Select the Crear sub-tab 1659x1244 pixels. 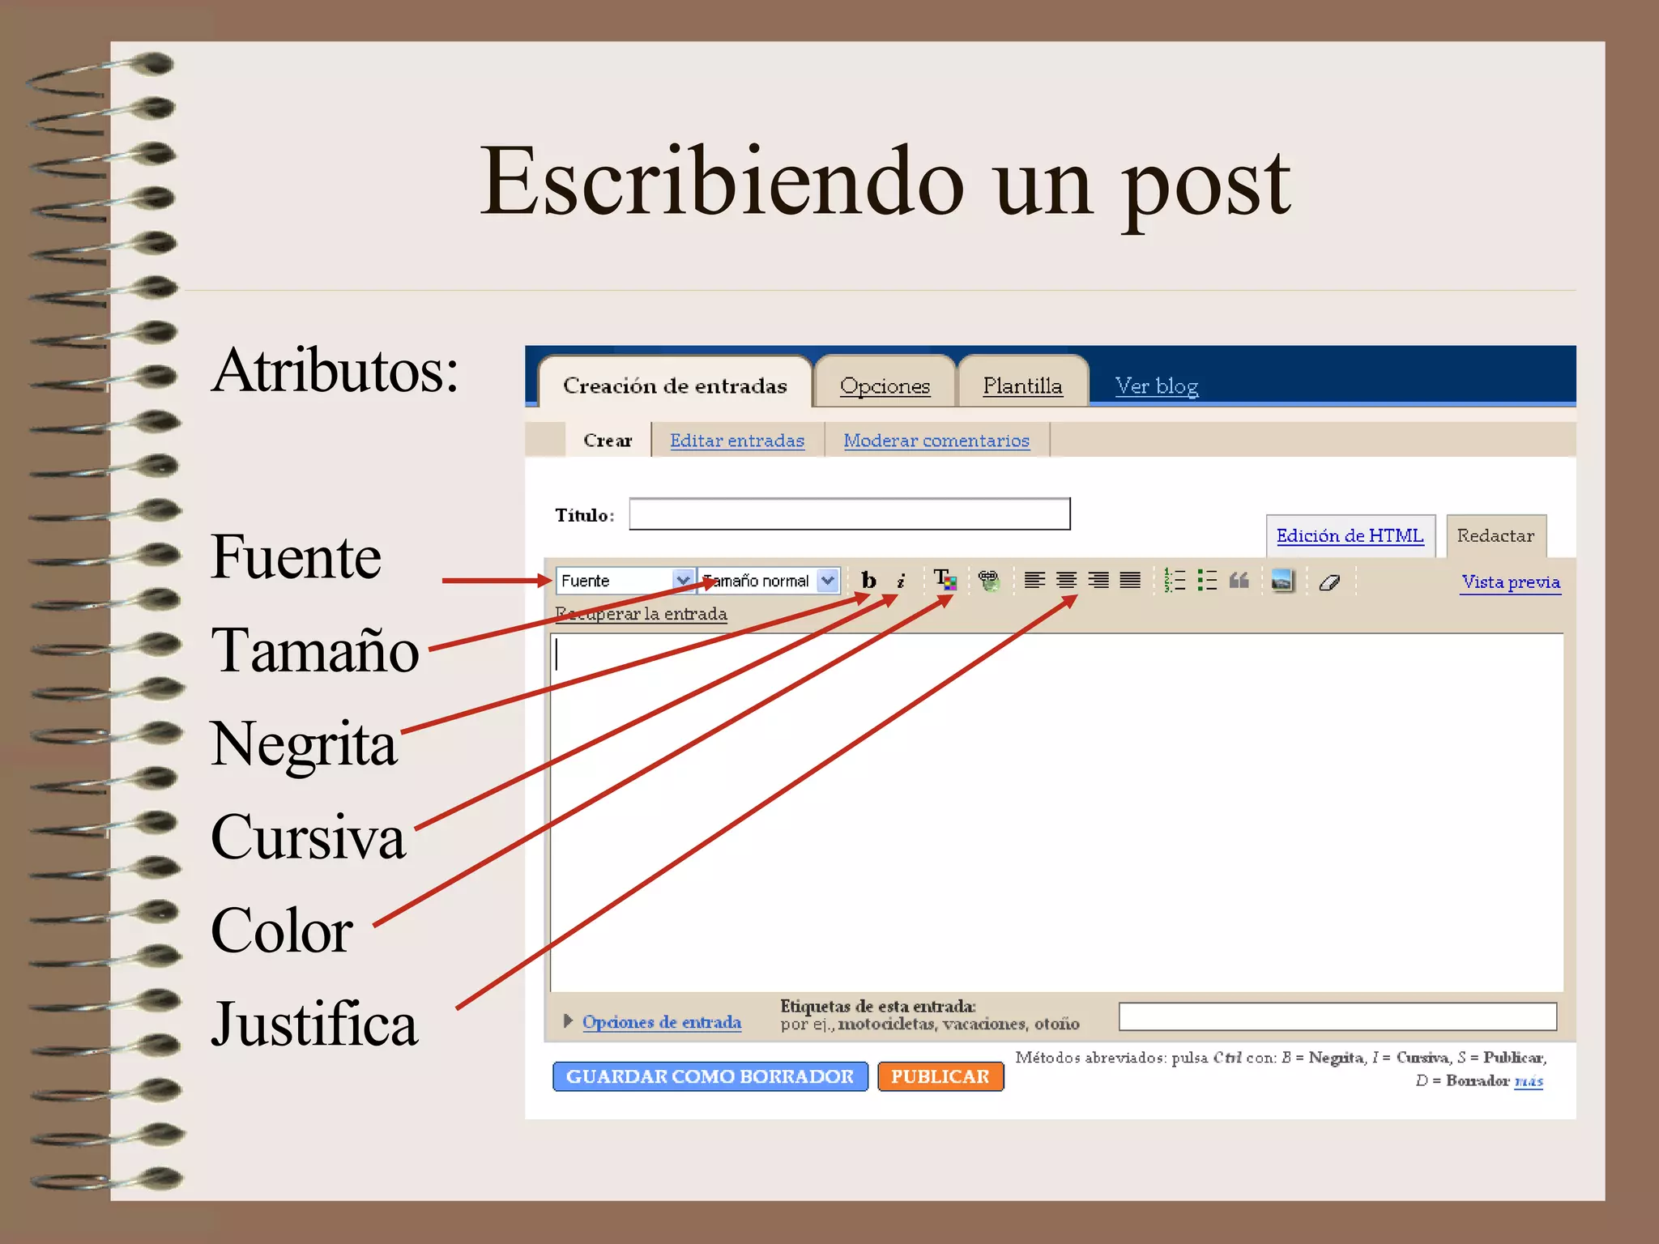pyautogui.click(x=608, y=440)
